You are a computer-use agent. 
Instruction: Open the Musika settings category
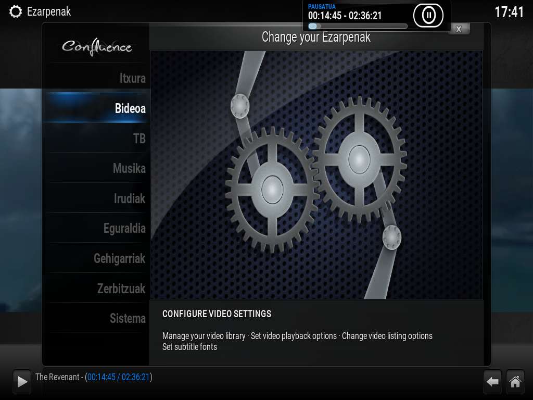[96, 168]
